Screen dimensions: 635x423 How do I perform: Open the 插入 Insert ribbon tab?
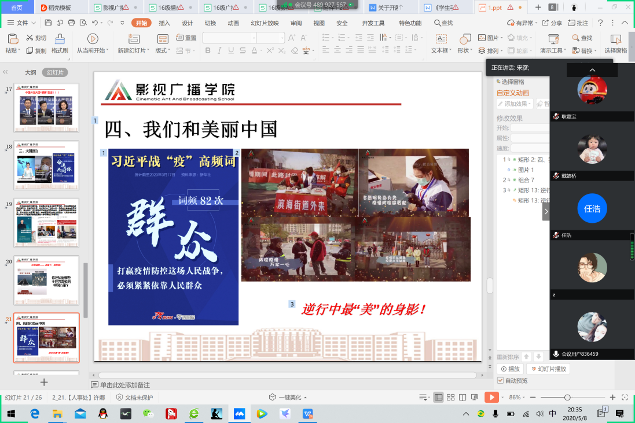[x=164, y=23]
